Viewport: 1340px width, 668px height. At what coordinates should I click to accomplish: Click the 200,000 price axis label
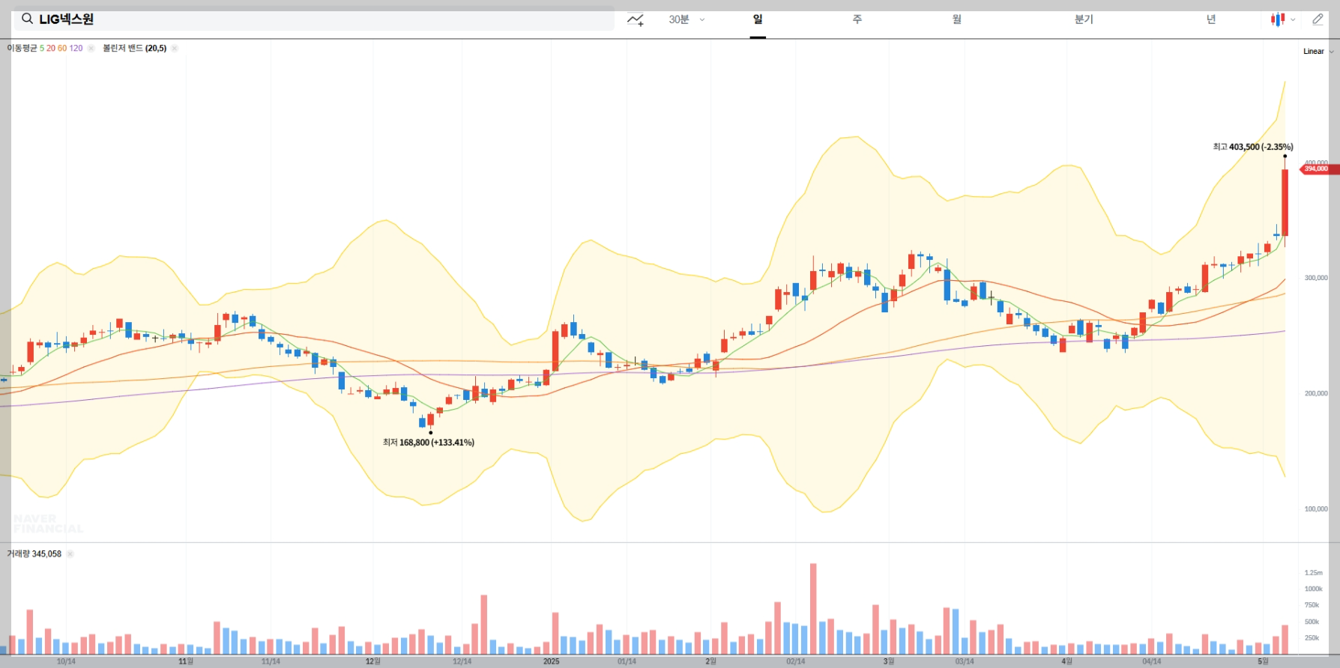[1316, 393]
